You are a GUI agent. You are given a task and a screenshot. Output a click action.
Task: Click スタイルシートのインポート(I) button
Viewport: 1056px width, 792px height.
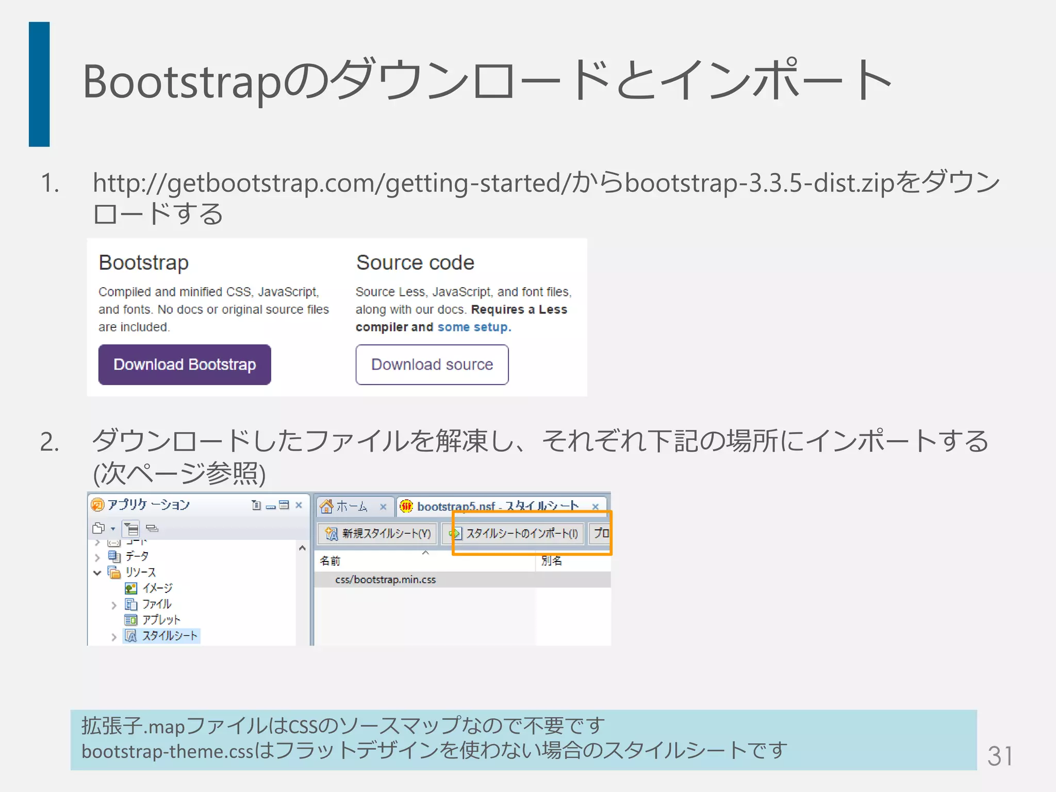[514, 533]
